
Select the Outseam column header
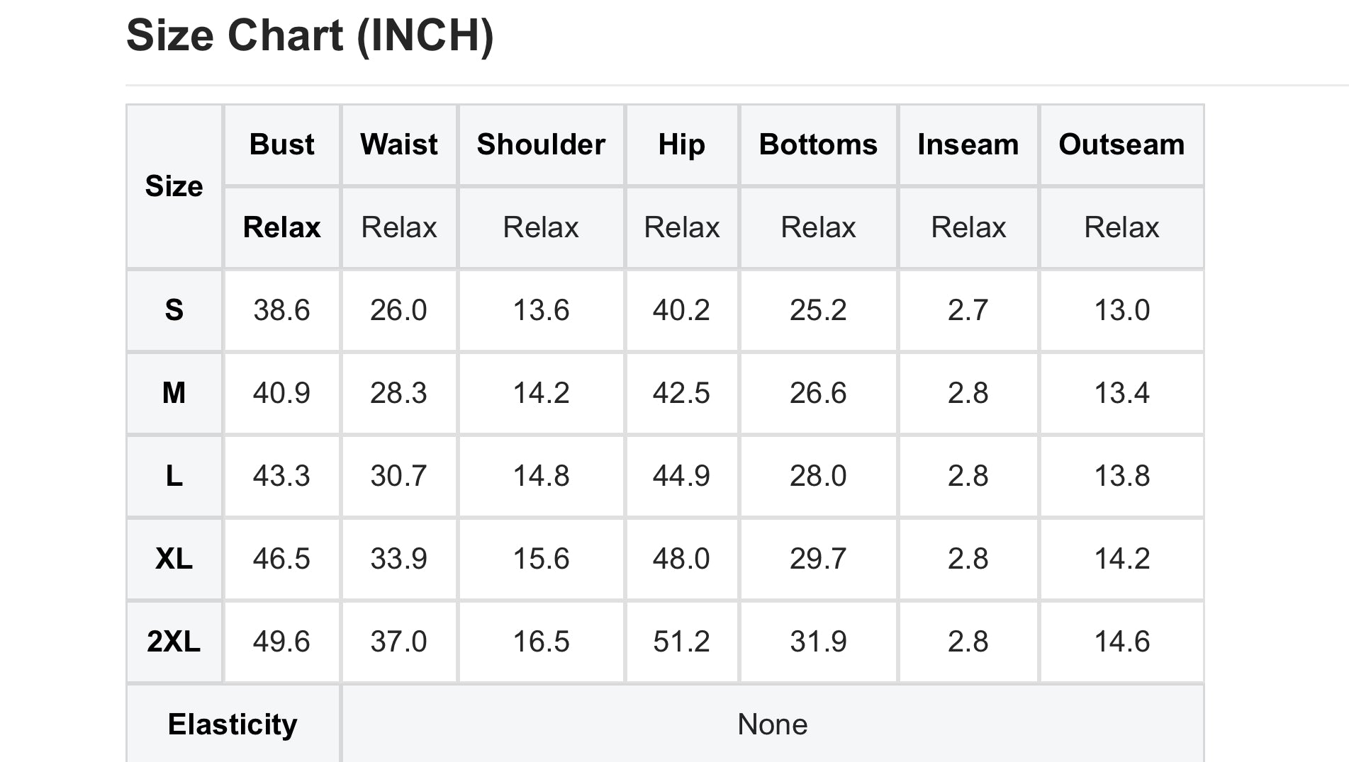click(x=1121, y=144)
